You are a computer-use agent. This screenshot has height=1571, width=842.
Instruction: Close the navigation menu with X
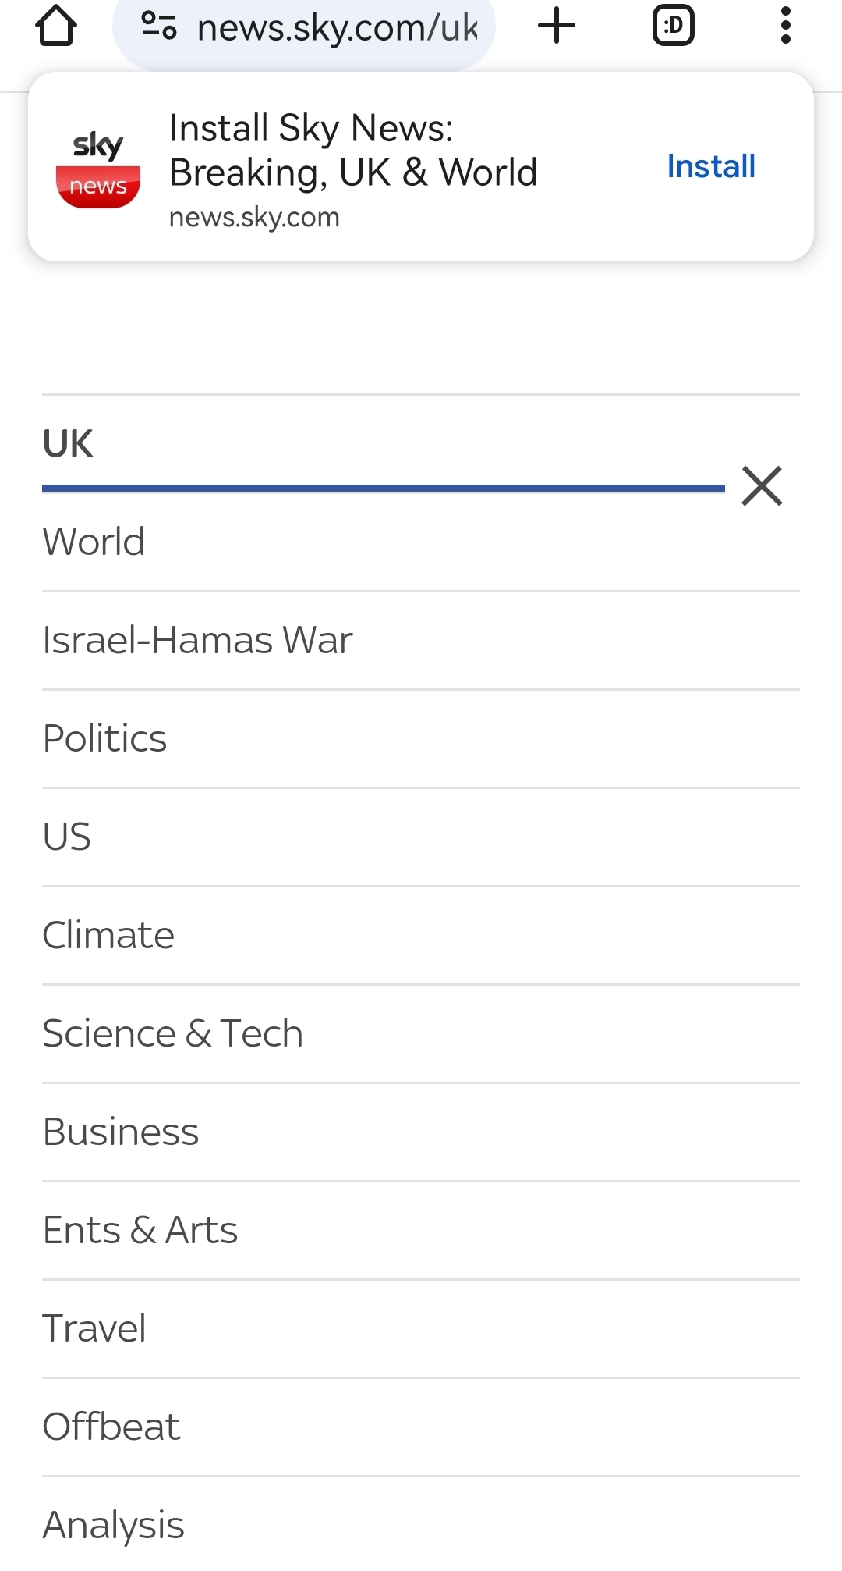tap(762, 486)
